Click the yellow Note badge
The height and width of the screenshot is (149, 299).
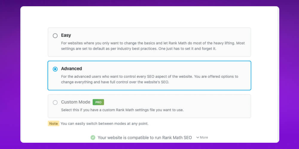[54, 124]
